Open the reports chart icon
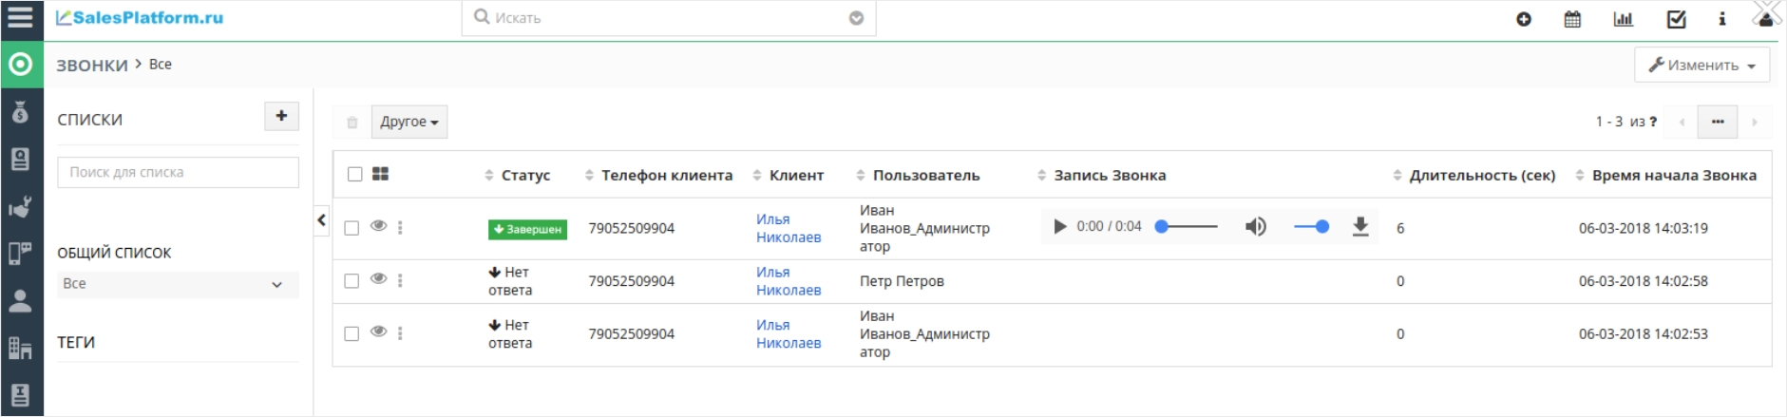1787x417 pixels. click(1624, 19)
